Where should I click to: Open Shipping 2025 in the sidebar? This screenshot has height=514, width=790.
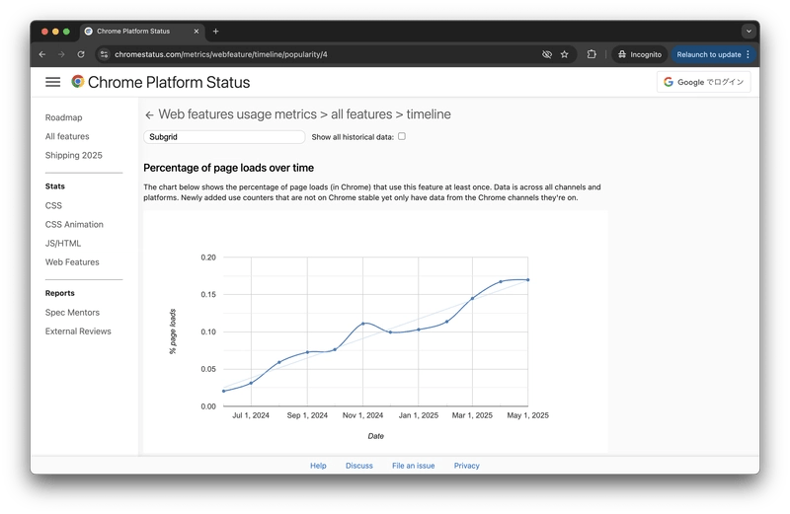[x=73, y=155]
